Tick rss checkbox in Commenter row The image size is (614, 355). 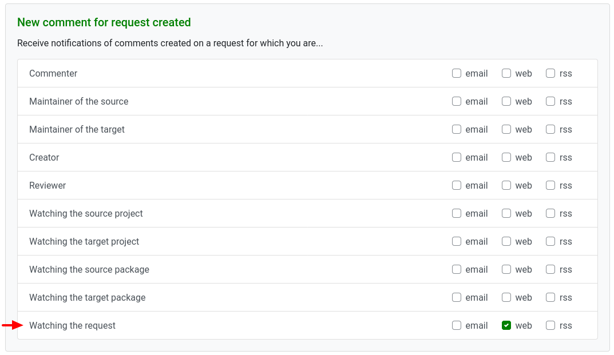(550, 73)
